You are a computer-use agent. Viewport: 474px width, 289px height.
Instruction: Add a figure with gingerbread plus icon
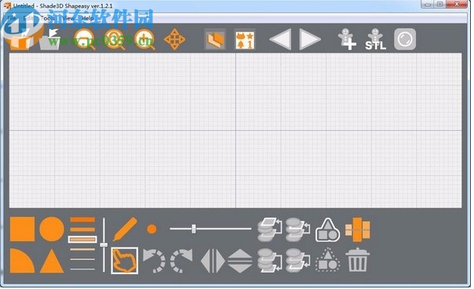point(347,39)
